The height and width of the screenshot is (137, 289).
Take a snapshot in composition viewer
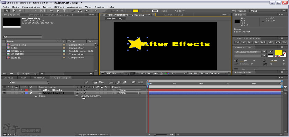(157, 73)
